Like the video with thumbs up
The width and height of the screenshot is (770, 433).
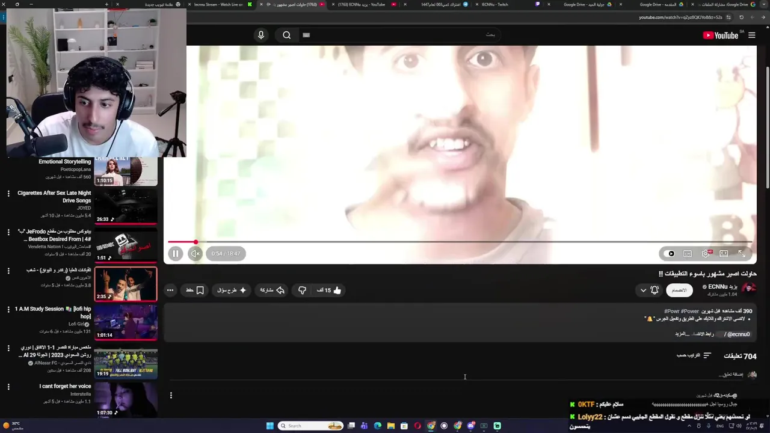pos(330,290)
